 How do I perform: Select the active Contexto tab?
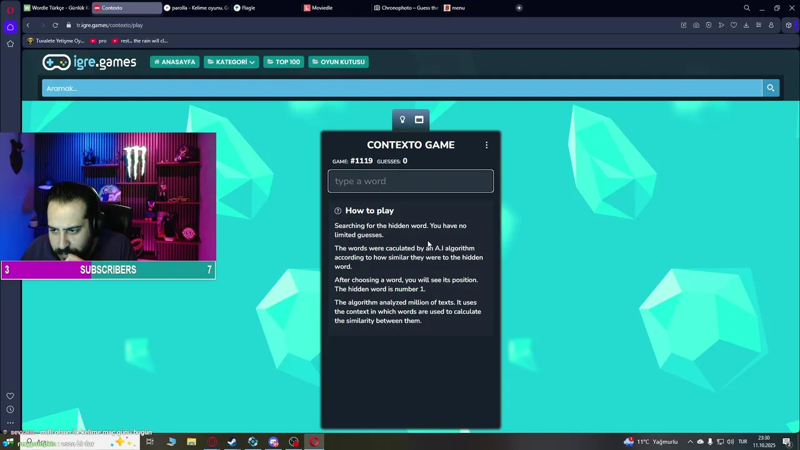(x=127, y=8)
